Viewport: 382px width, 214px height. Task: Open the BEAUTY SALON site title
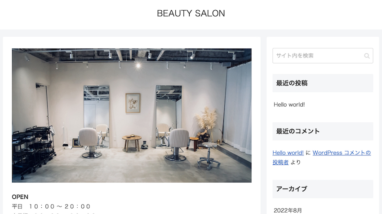point(191,13)
